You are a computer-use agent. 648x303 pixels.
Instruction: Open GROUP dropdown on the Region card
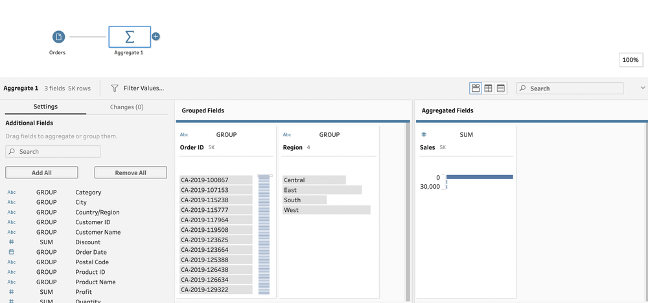pyautogui.click(x=329, y=135)
